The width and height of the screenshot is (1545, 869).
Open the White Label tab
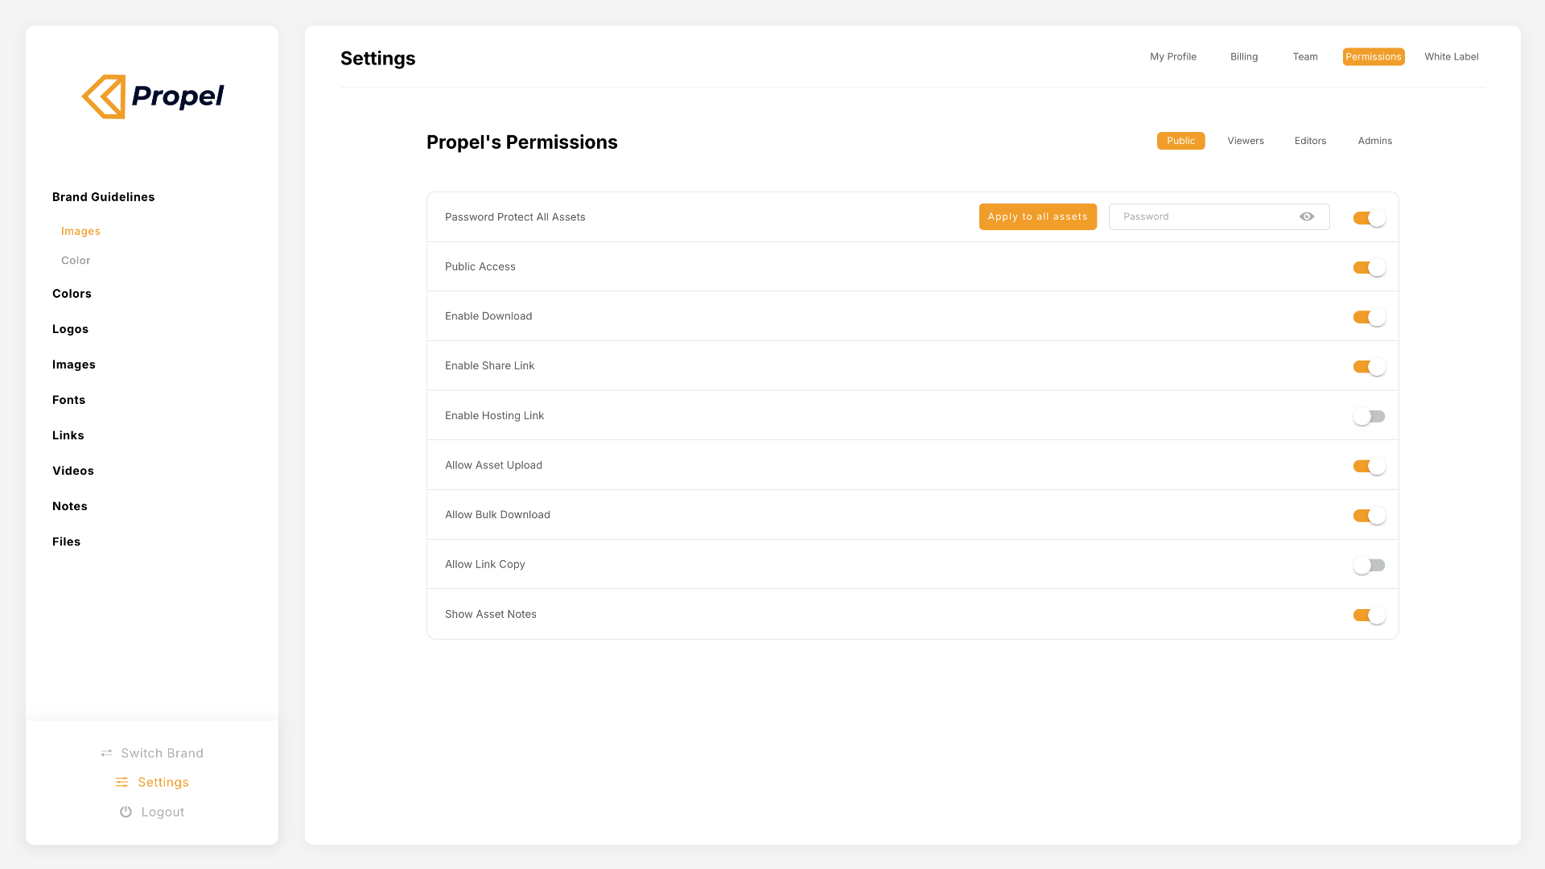click(1451, 56)
